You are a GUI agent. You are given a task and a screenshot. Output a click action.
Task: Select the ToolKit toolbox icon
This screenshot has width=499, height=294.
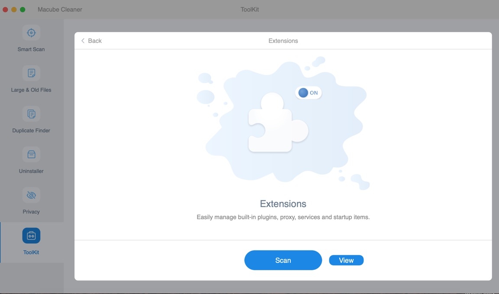[31, 236]
